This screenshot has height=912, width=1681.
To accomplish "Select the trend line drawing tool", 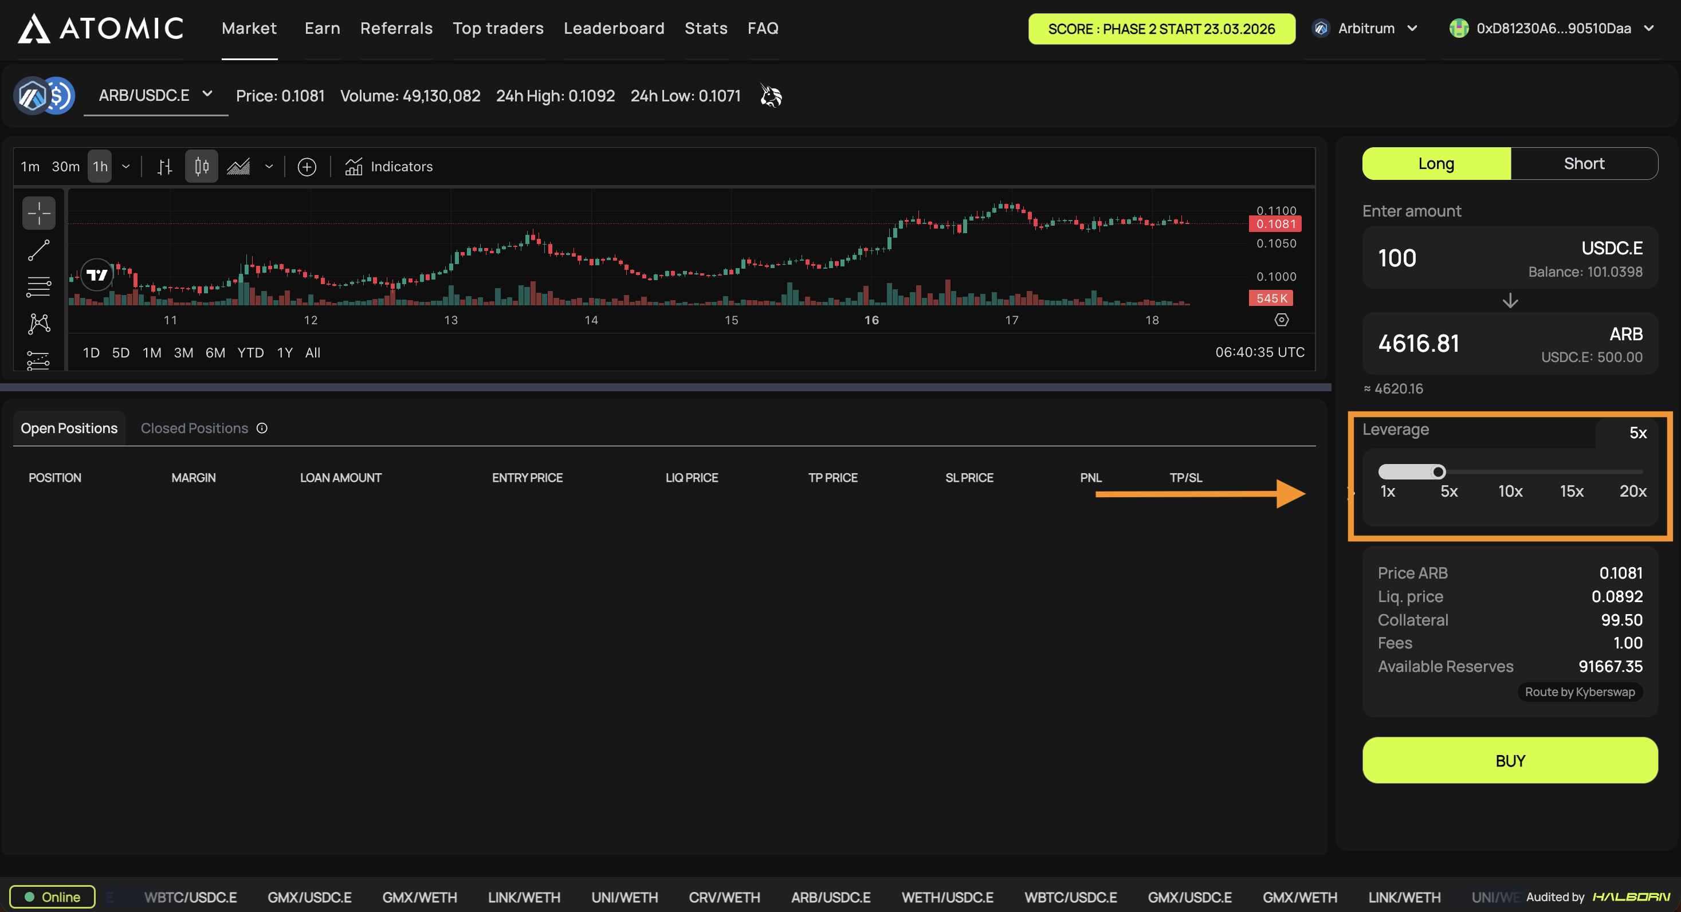I will click(x=38, y=250).
